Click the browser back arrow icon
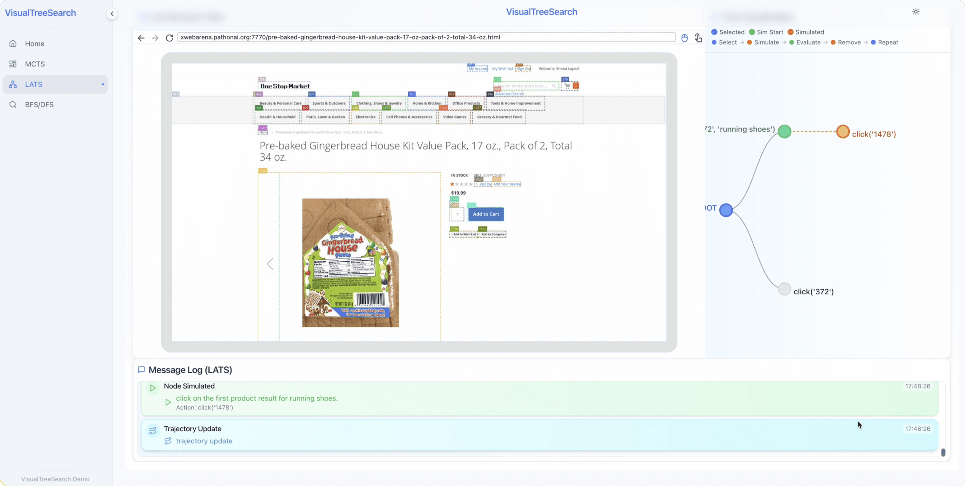This screenshot has width=965, height=486. point(141,38)
